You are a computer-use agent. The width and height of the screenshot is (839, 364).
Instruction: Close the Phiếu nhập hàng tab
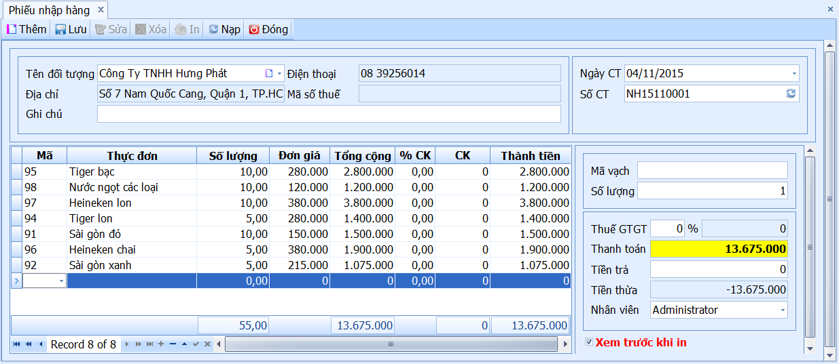(x=101, y=9)
